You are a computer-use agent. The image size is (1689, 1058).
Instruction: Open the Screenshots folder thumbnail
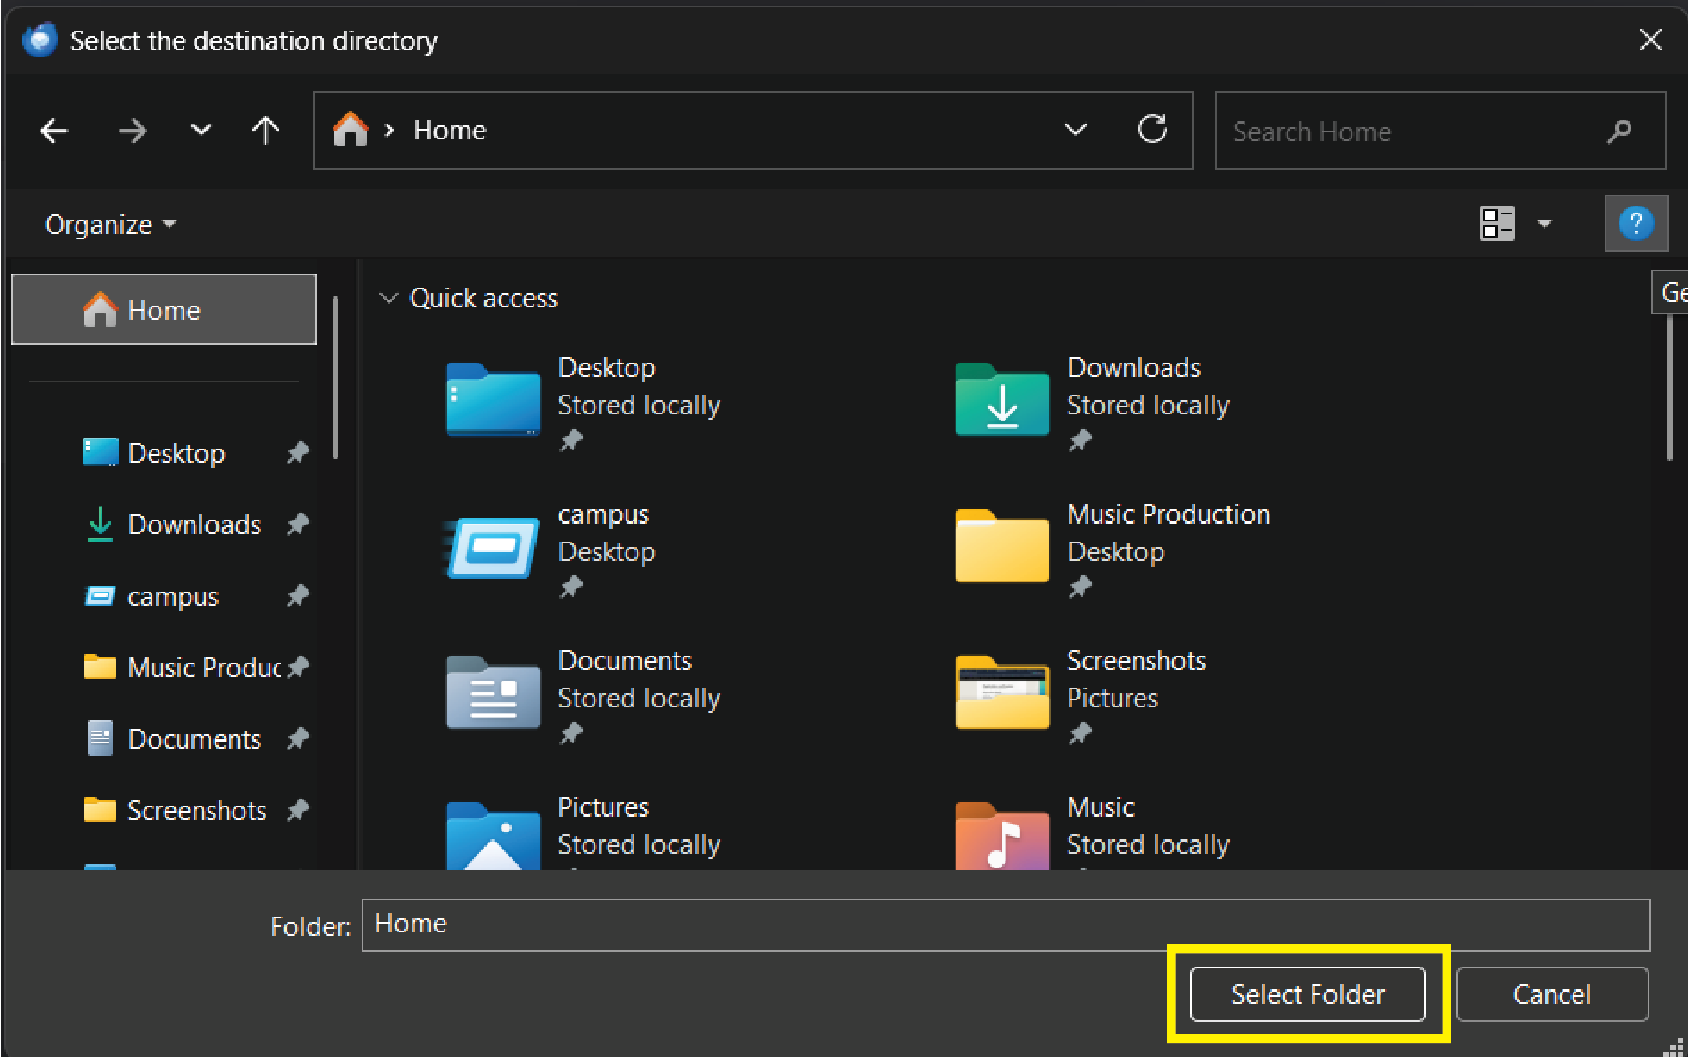coord(1002,693)
